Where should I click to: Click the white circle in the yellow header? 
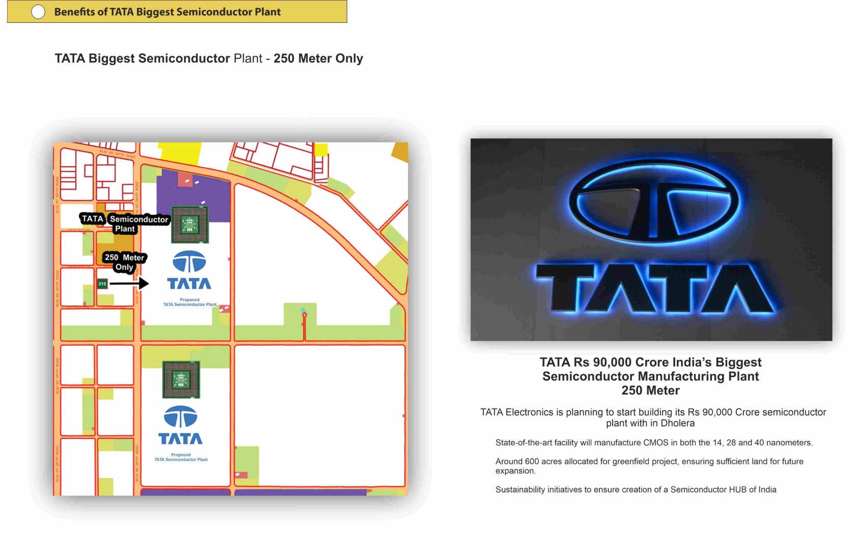[38, 12]
